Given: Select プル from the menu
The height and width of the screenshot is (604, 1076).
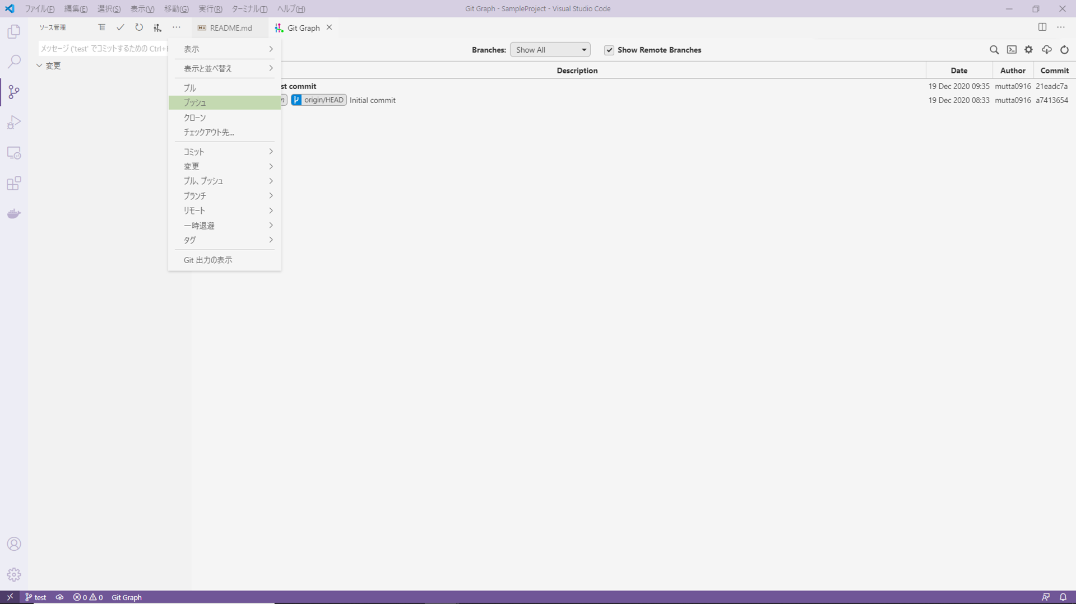Looking at the screenshot, I should 225,88.
